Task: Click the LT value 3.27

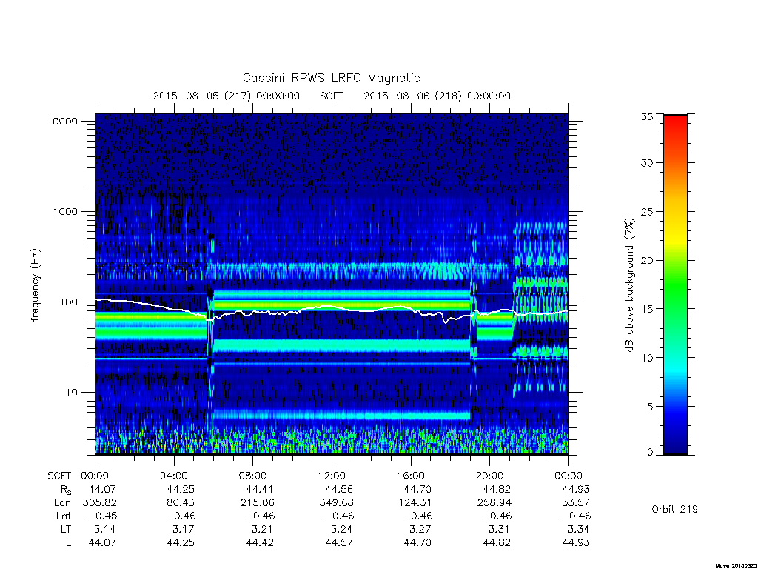Action: 421,529
